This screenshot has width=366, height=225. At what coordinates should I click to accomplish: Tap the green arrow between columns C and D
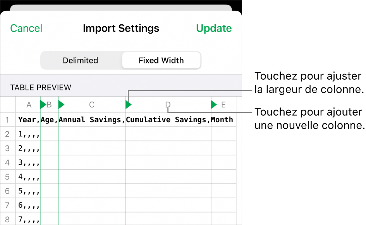click(x=129, y=104)
